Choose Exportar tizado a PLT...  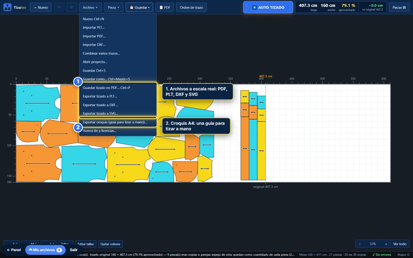tap(118, 96)
